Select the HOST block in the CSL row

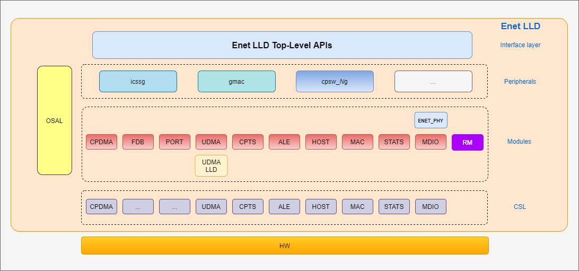pos(321,207)
